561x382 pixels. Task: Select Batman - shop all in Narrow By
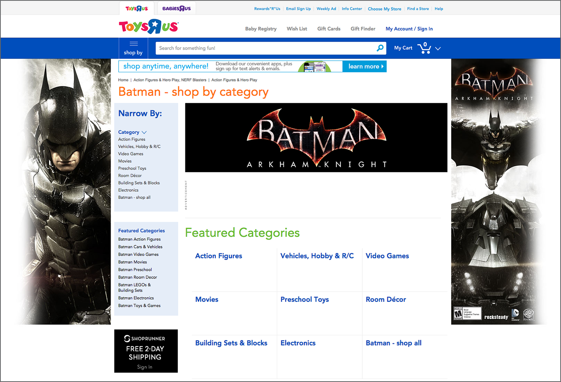pos(134,197)
